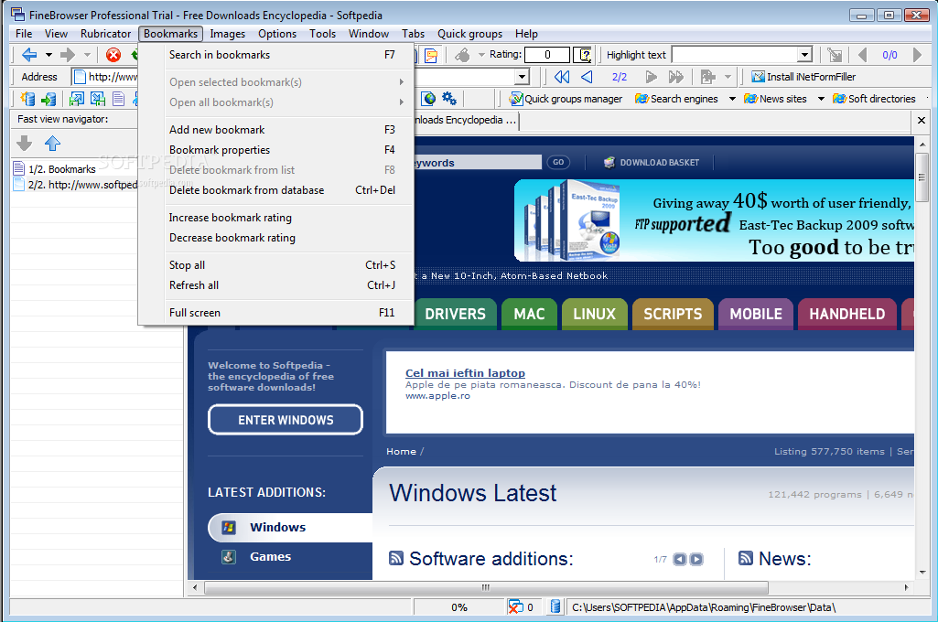Expand the News sites dropdown arrow
The height and width of the screenshot is (622, 938).
point(821,99)
